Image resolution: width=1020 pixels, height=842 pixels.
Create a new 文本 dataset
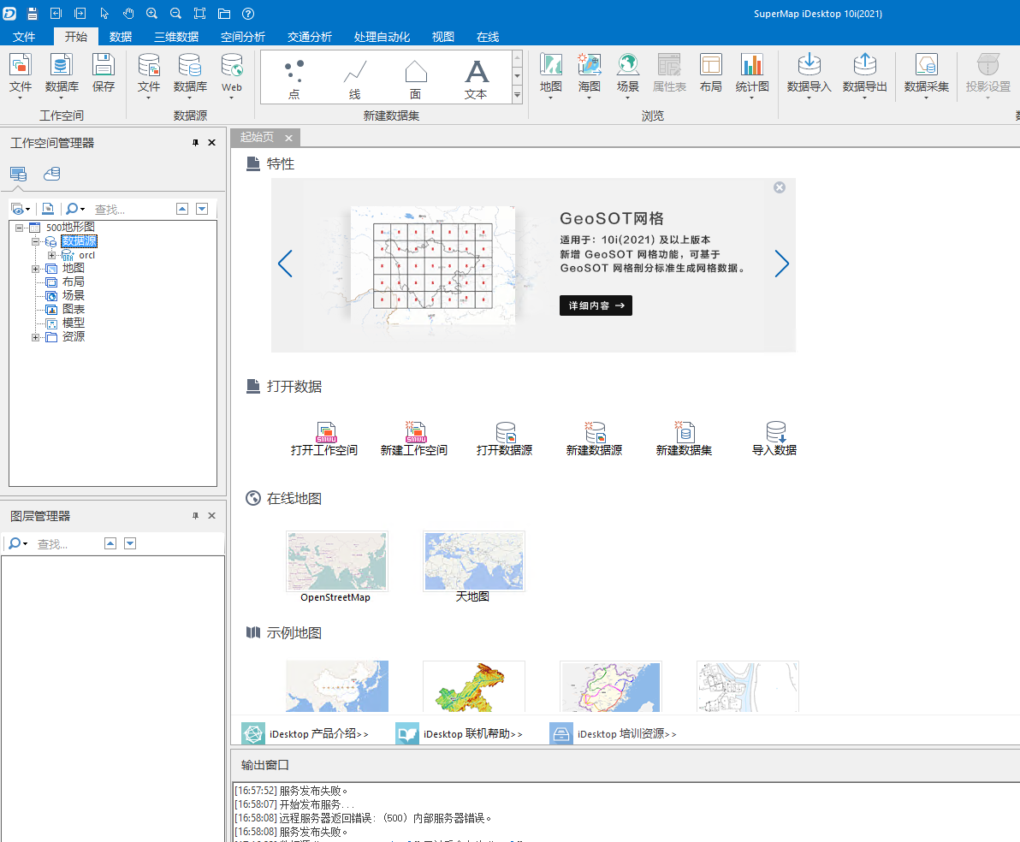[x=476, y=79]
